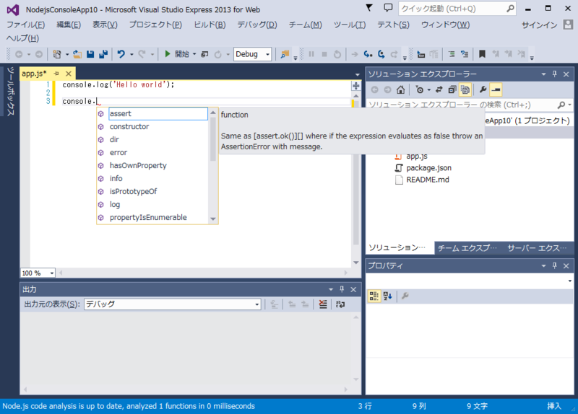
Task: Click the comment out lines icon
Action: [x=452, y=54]
